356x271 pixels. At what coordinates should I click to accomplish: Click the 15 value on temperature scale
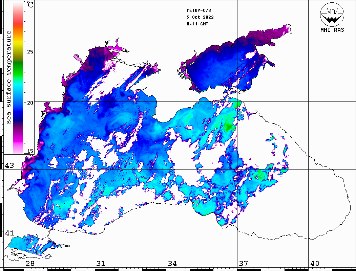(30, 151)
